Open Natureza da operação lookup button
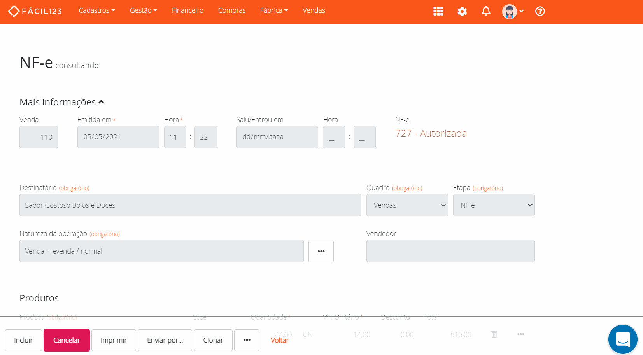 click(321, 251)
